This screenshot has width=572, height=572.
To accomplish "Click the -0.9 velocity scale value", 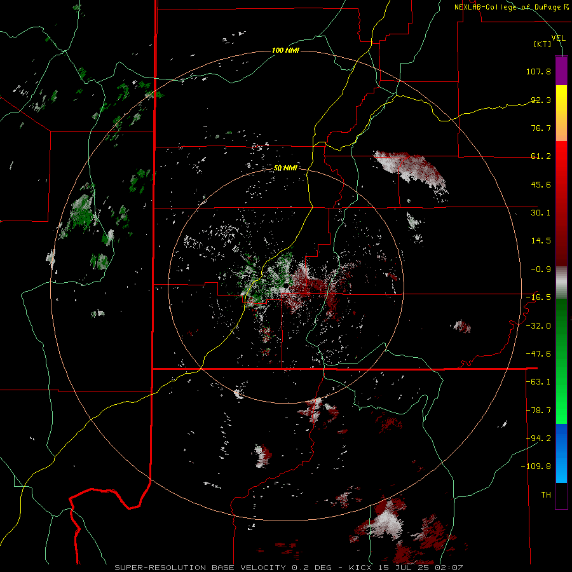I will pyautogui.click(x=541, y=269).
